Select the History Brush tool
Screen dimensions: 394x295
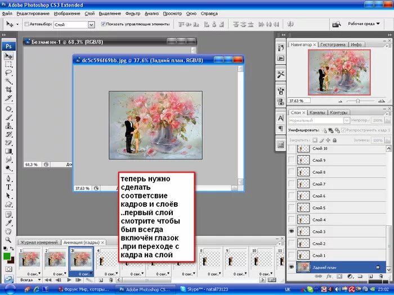8,134
